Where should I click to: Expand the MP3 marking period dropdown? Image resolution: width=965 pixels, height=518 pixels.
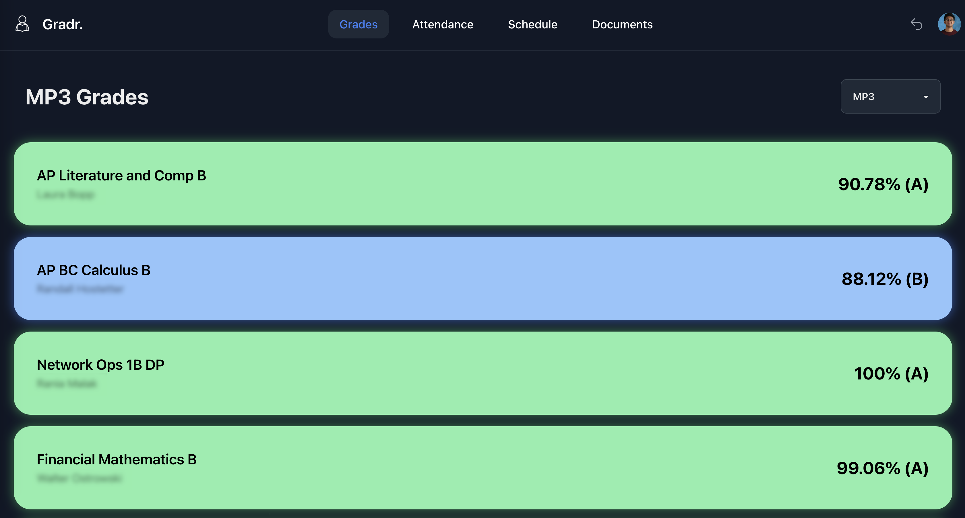point(890,97)
